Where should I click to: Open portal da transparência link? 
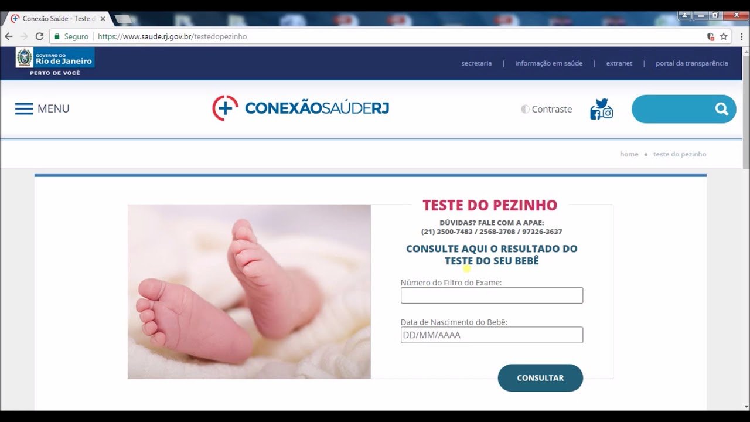point(692,63)
